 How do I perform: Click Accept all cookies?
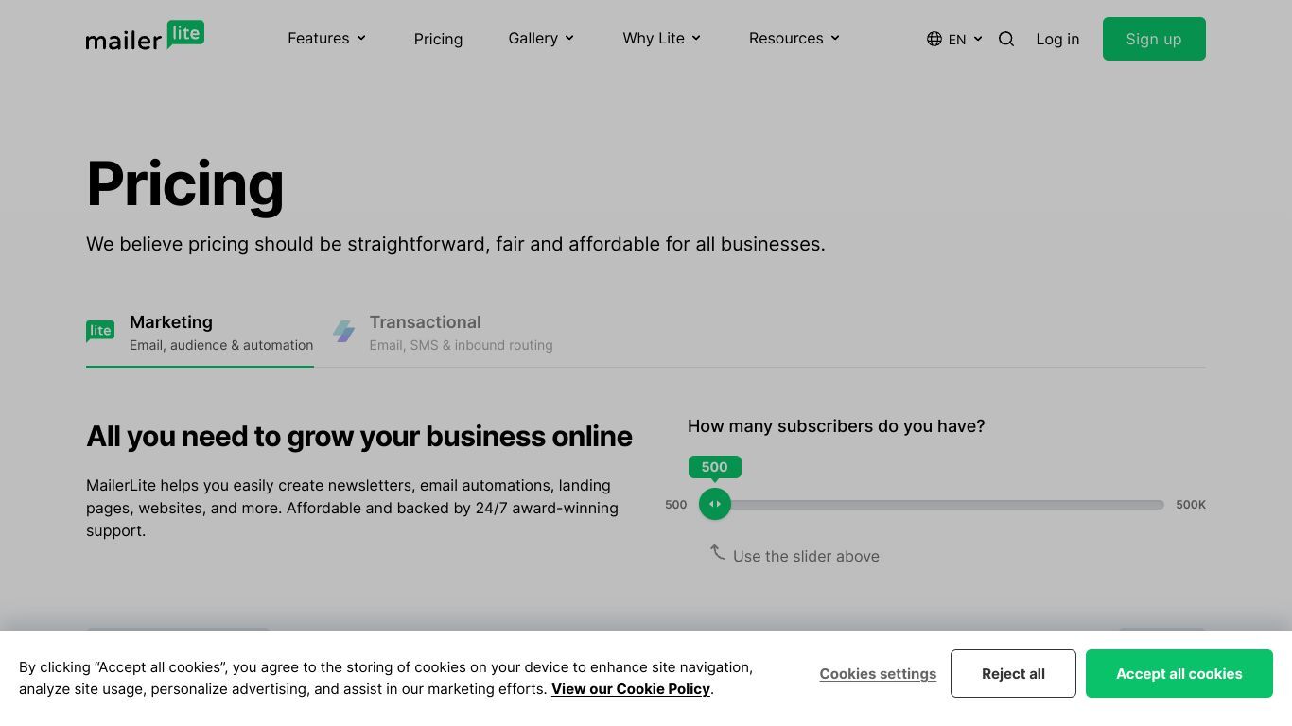[x=1179, y=674]
